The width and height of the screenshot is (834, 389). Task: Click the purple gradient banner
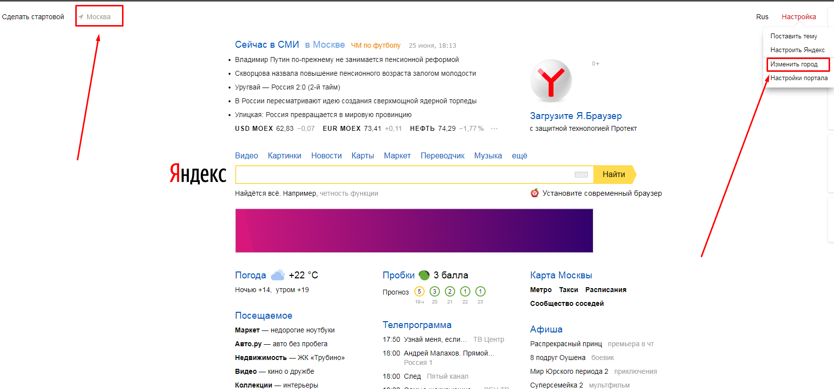[x=414, y=231]
